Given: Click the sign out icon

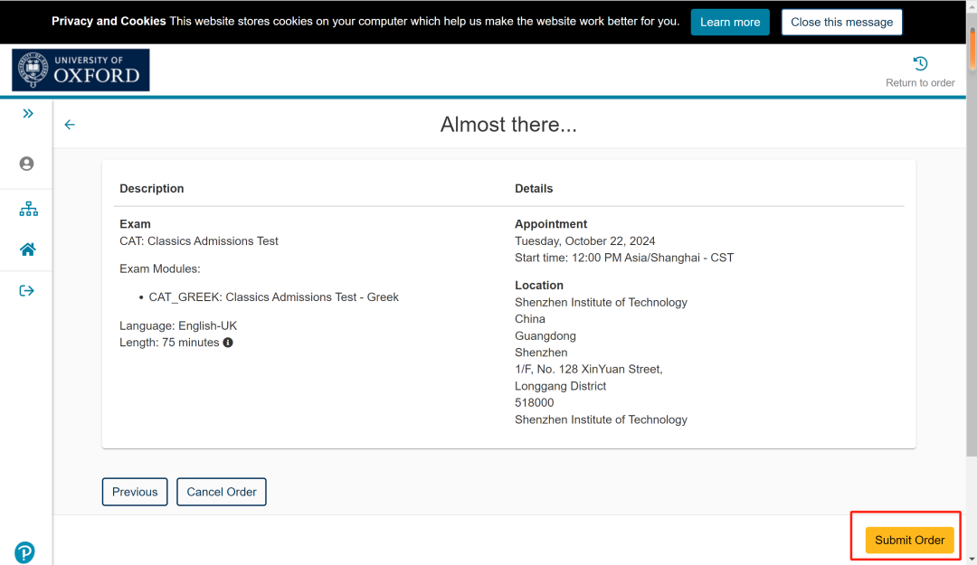Looking at the screenshot, I should (x=26, y=290).
